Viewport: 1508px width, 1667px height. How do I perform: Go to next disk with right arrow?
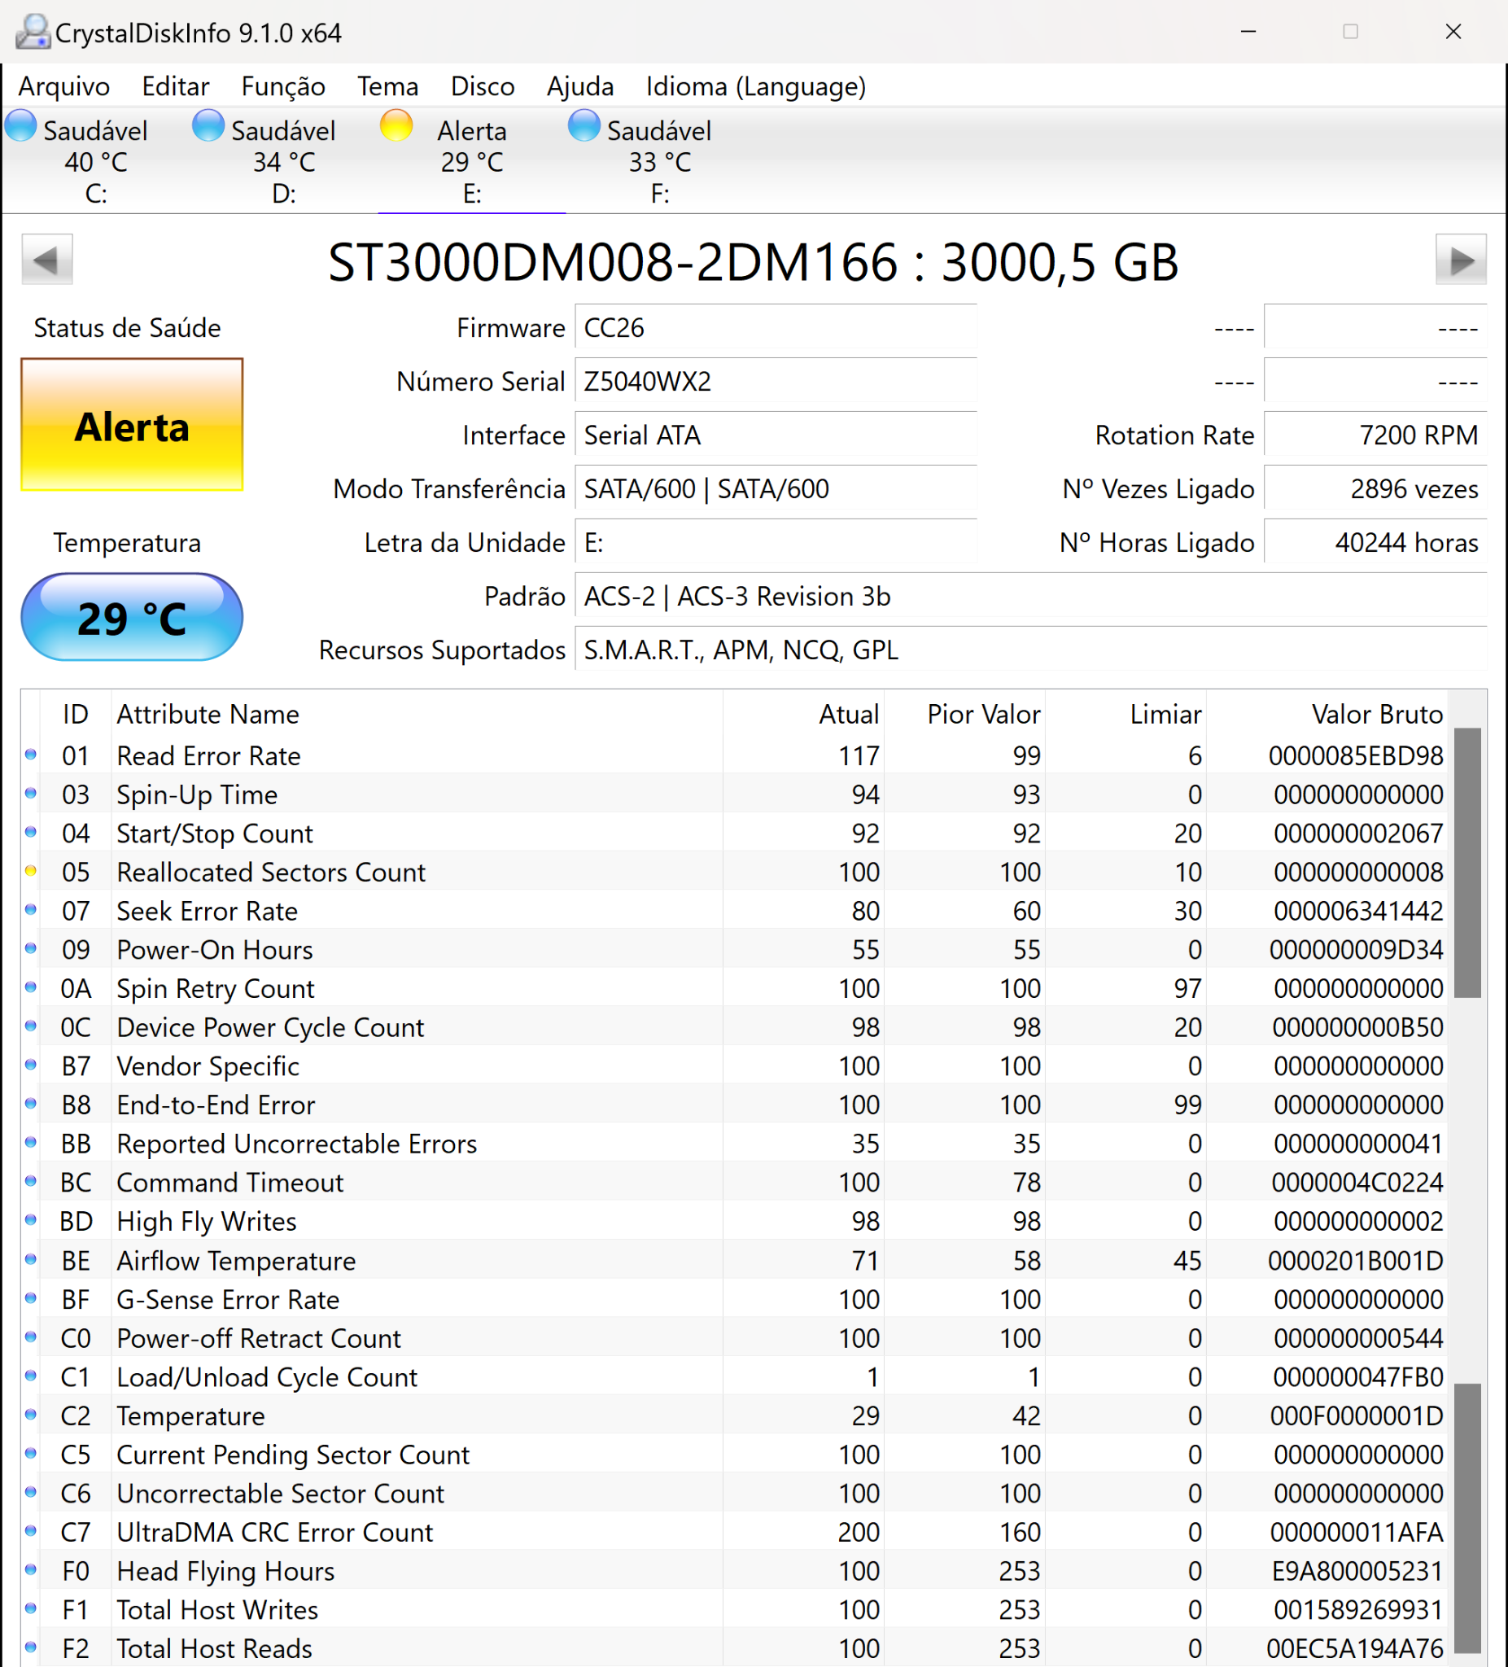click(1461, 260)
